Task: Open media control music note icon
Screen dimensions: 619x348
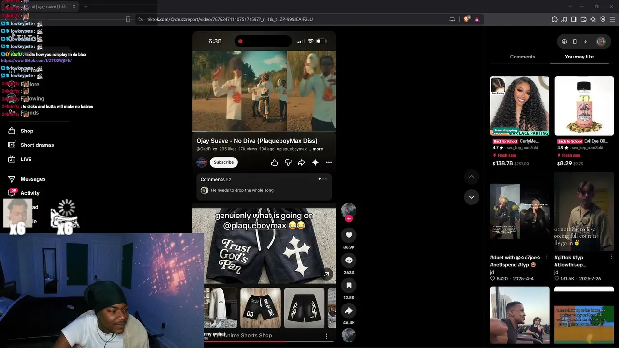Action: (564, 19)
